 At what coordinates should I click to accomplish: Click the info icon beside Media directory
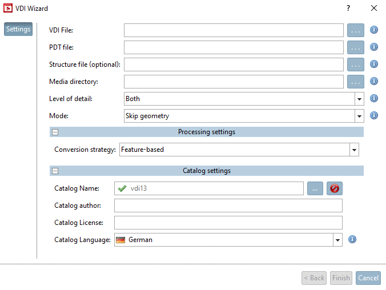pos(375,82)
